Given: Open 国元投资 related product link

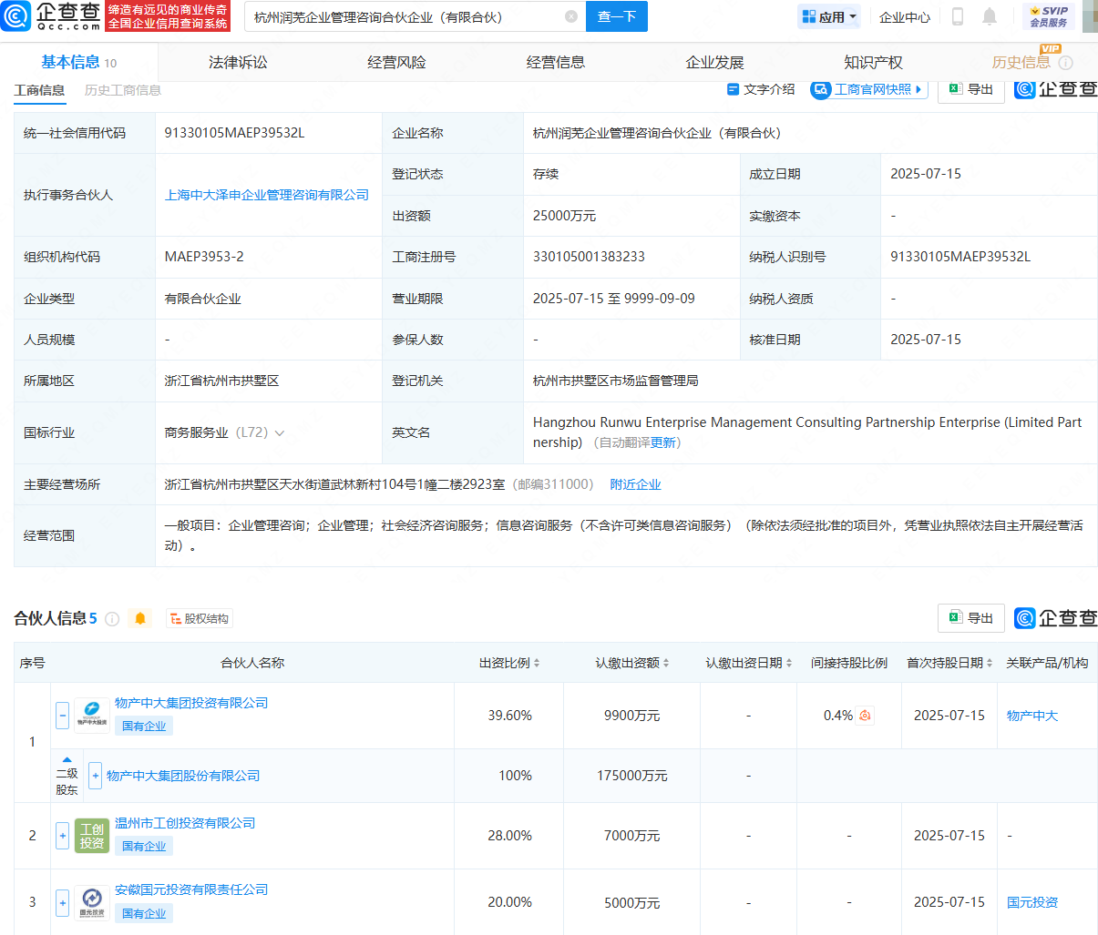Looking at the screenshot, I should [x=1032, y=902].
